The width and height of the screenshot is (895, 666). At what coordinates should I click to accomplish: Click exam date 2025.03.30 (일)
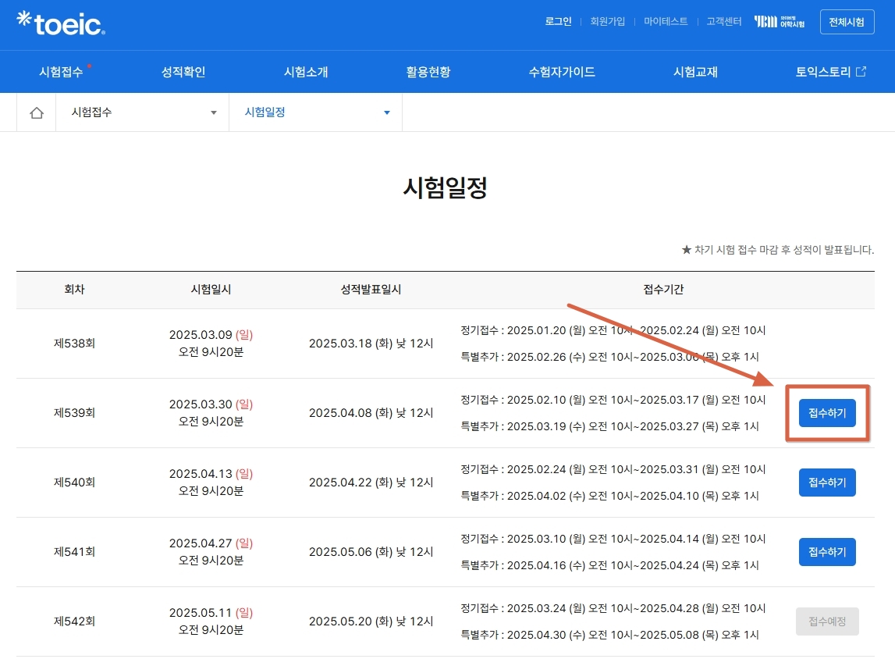pos(211,404)
